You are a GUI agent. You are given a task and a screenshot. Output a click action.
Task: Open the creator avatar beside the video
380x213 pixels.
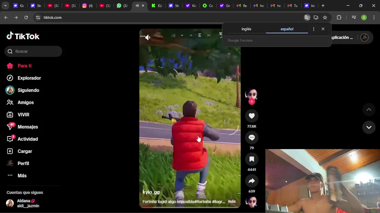point(251,94)
